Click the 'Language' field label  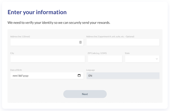coord(90,70)
